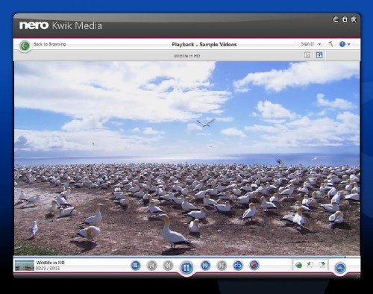
Task: Click the 00:29 / 00:31 time display
Action: 48,268
